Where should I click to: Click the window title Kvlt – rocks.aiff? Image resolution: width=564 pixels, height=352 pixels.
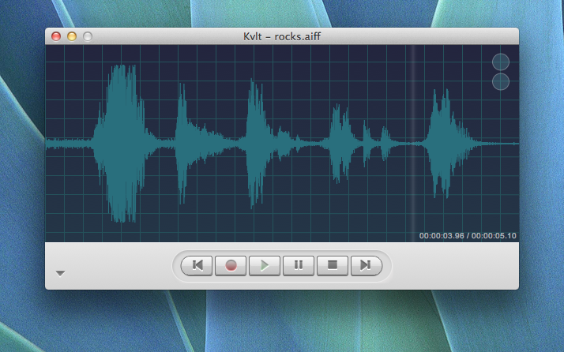tap(282, 36)
